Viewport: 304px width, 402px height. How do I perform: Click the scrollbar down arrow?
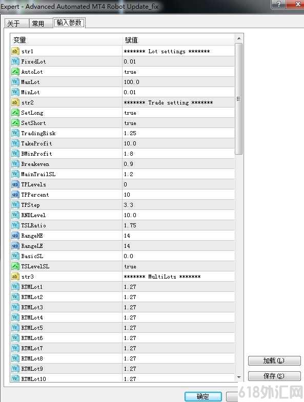(239, 377)
